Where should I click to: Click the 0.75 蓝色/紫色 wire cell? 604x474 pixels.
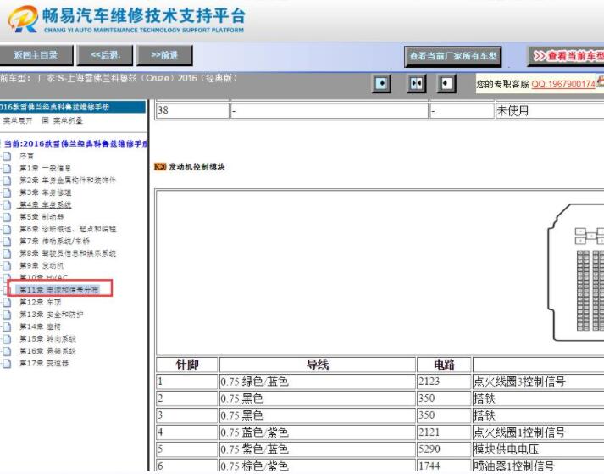point(318,432)
